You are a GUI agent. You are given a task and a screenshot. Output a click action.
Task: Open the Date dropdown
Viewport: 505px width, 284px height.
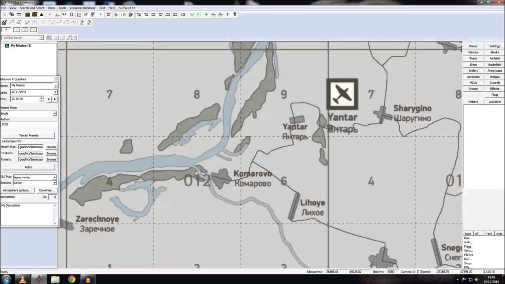pyautogui.click(x=55, y=92)
